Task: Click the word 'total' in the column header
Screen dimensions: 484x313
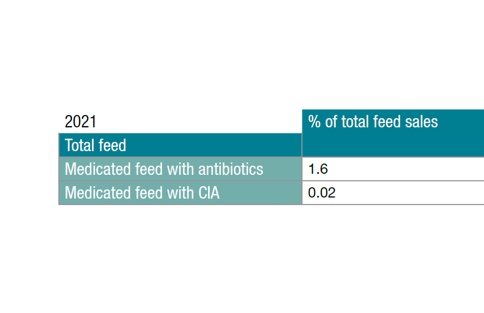Action: (354, 121)
